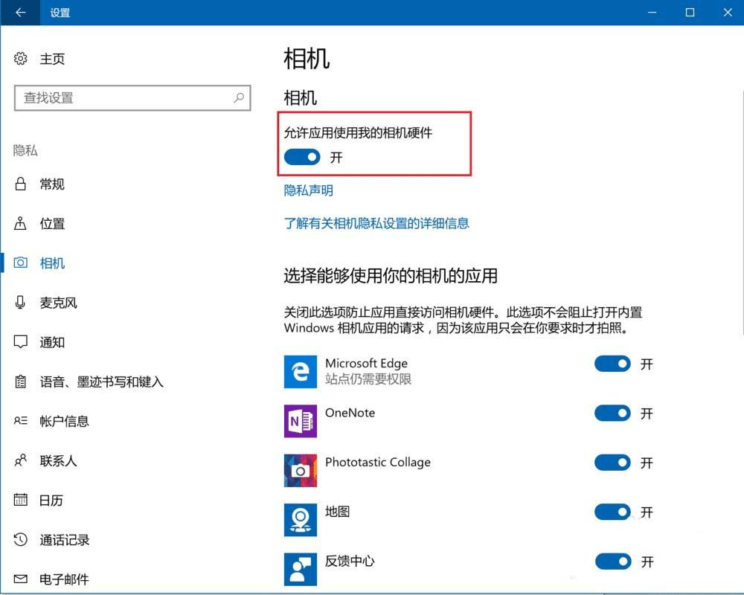Click the OneNote app icon
Screen dimensions: 744x595
(301, 421)
